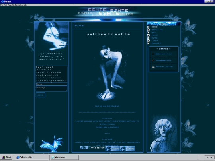Click the glowing blue hands image
The image size is (215, 161).
pos(52,144)
